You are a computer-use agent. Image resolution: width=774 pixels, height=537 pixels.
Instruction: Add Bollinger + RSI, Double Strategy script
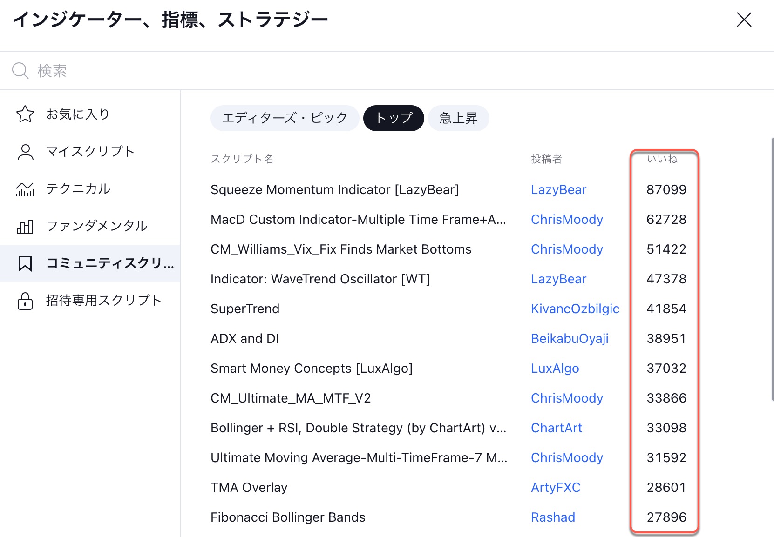[x=358, y=428]
